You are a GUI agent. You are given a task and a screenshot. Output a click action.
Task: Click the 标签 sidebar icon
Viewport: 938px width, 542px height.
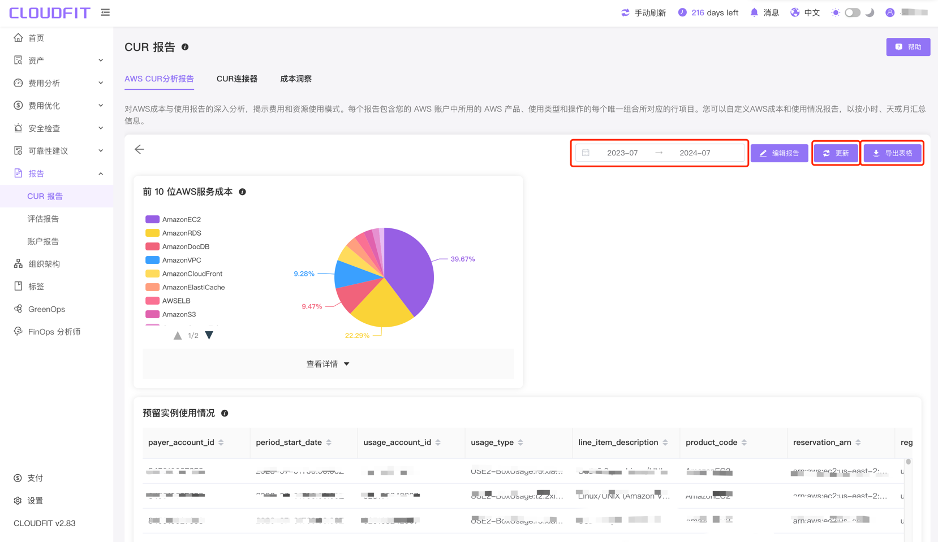pos(18,286)
